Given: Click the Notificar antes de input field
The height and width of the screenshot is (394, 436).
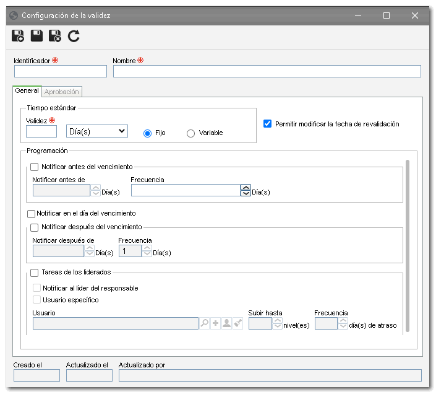Looking at the screenshot, I should (x=61, y=190).
